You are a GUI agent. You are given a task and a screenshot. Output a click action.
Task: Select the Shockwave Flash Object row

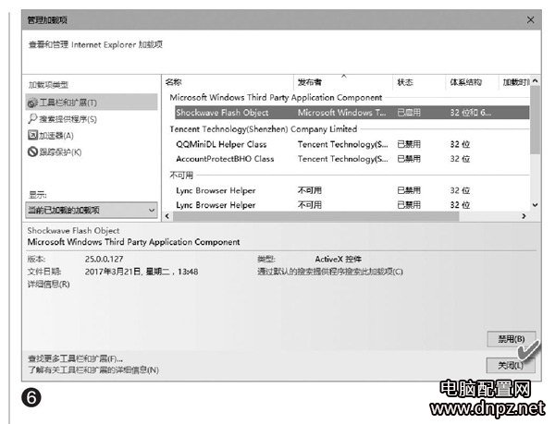[351, 113]
